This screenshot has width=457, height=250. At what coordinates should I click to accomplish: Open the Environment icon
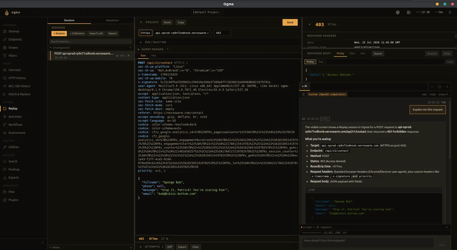(x=5, y=133)
